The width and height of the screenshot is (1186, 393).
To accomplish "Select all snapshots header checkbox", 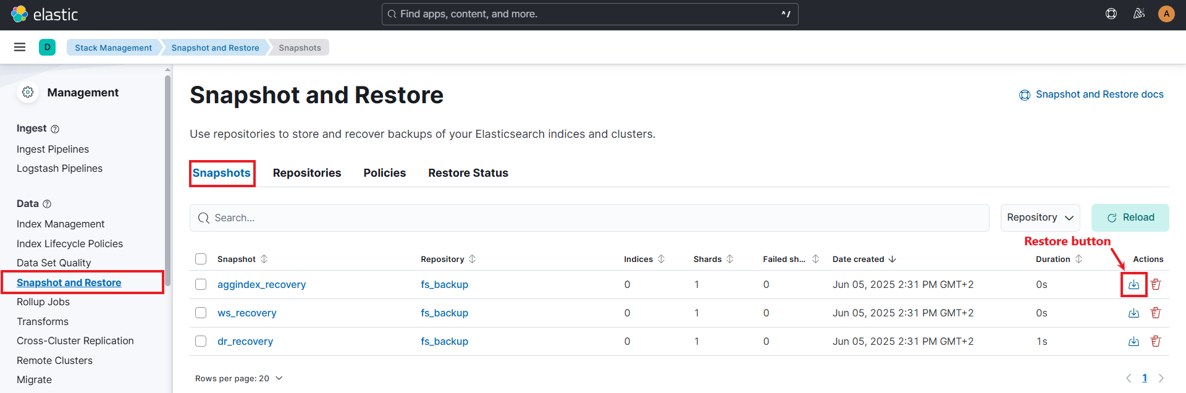I will coord(201,259).
